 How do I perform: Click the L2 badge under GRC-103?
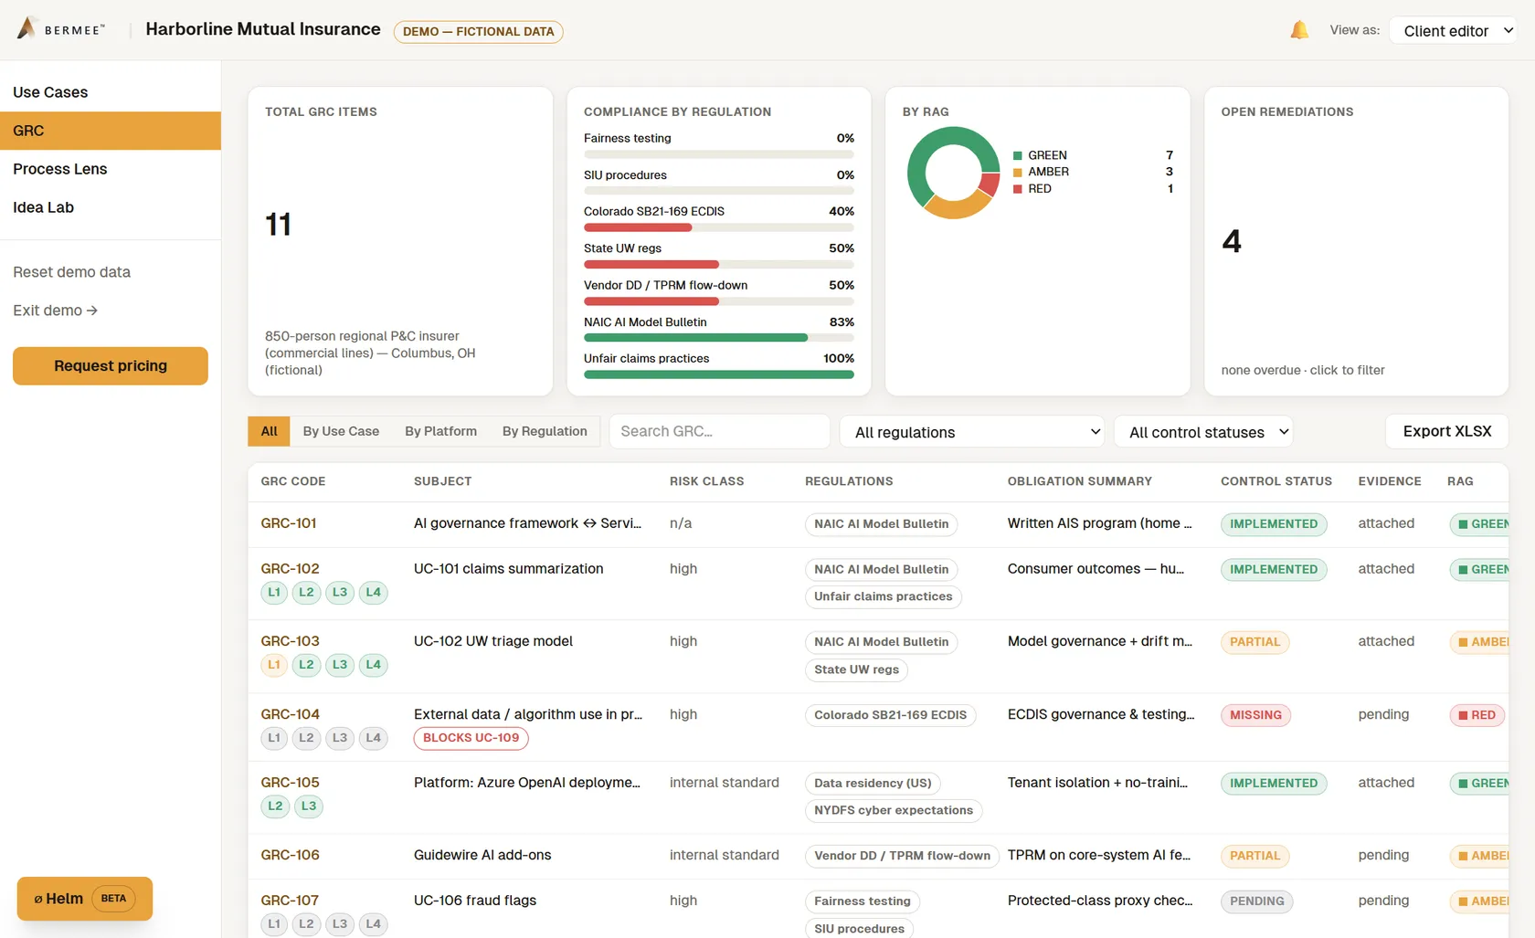click(x=306, y=665)
